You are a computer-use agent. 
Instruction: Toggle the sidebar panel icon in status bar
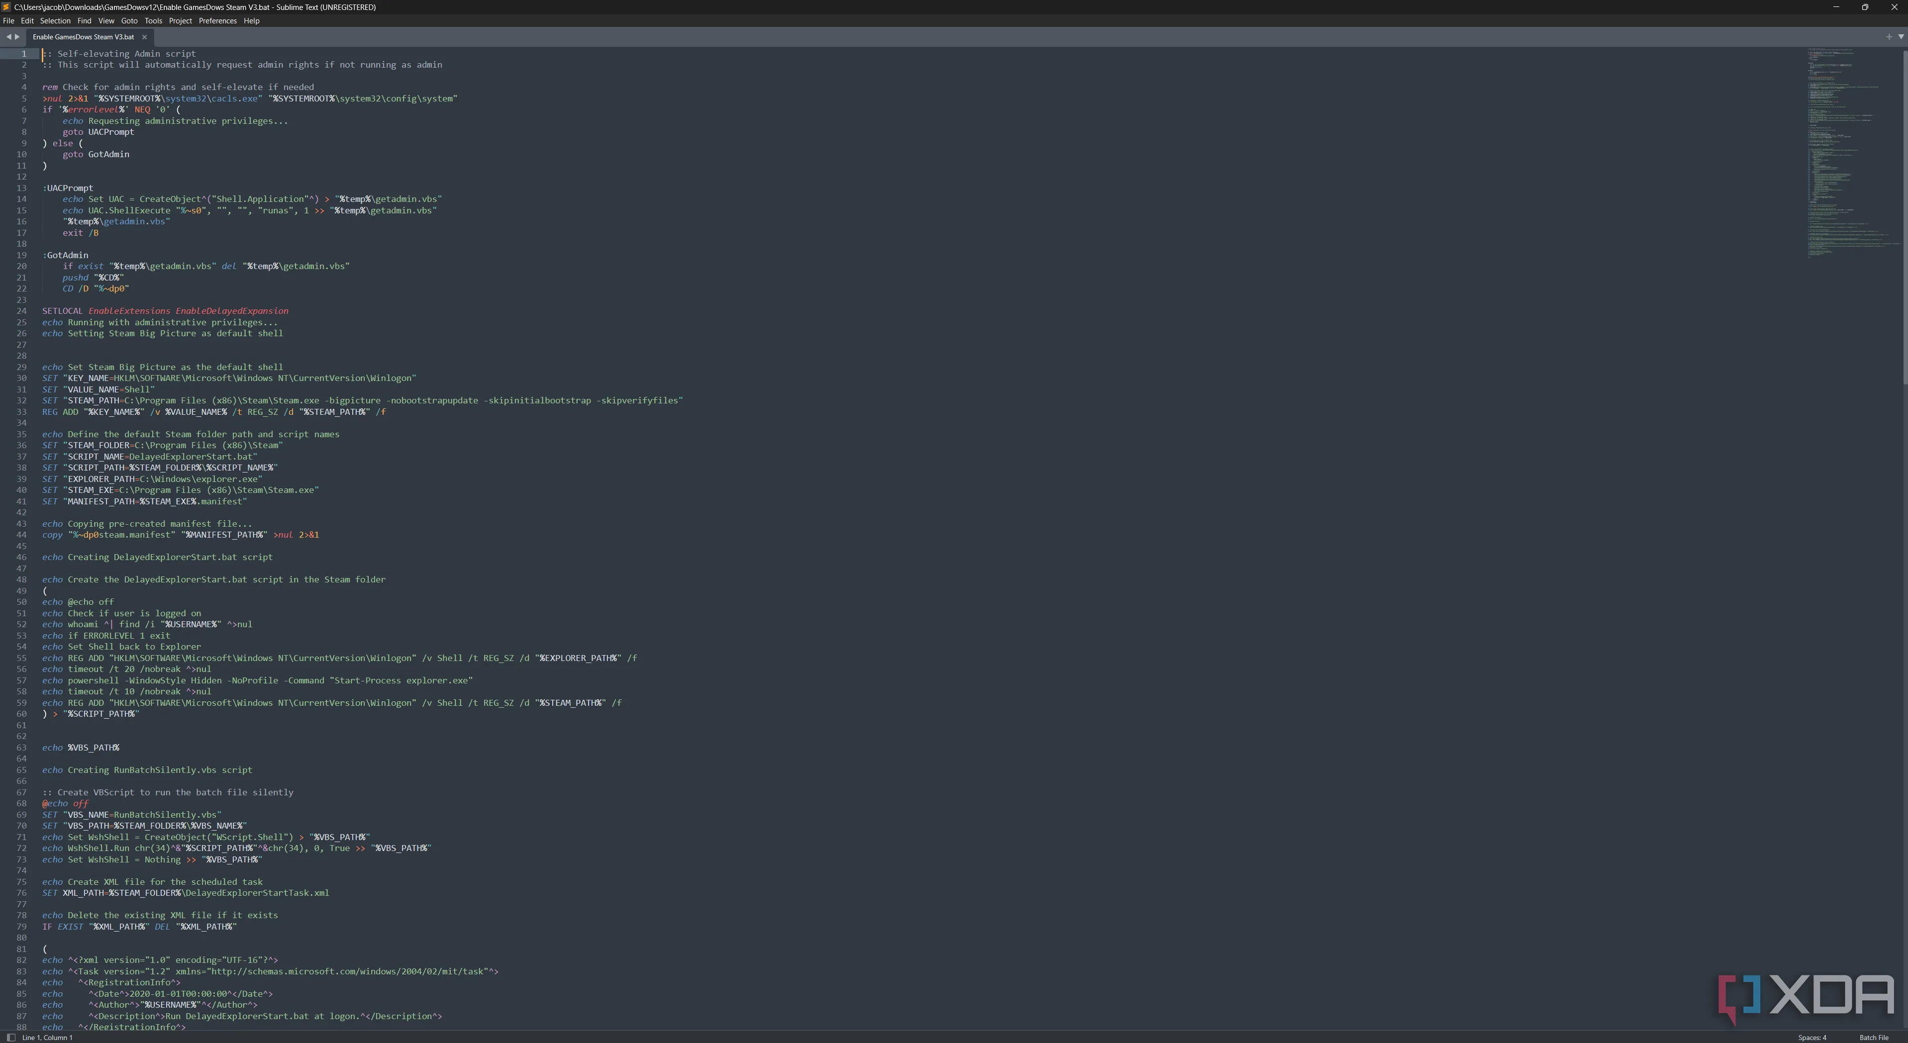(x=10, y=1037)
